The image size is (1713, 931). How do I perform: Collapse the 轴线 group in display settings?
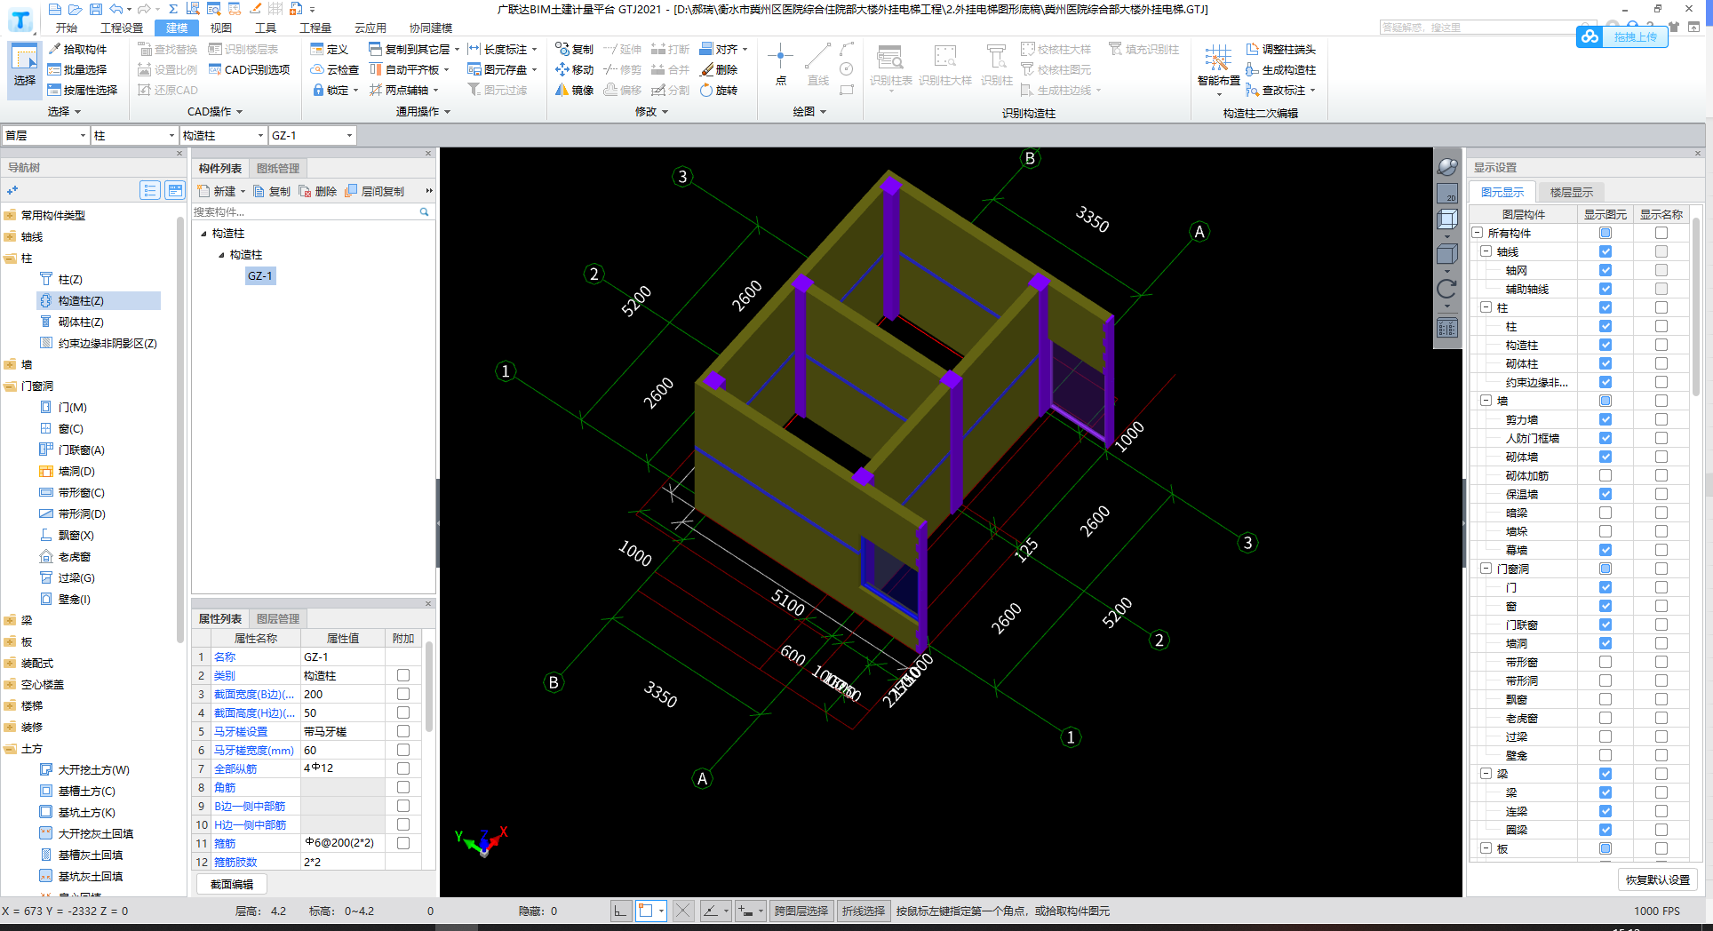pos(1486,251)
